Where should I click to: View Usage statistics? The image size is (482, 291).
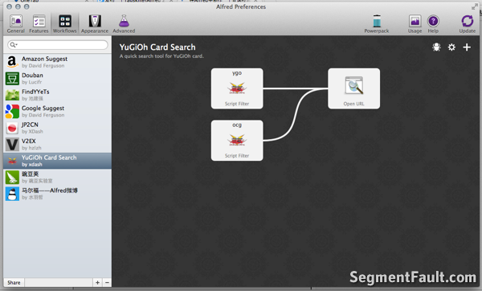[x=415, y=23]
